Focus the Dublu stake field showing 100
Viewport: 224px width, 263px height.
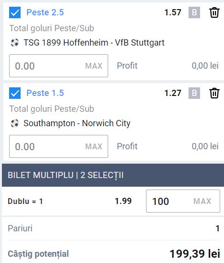click(183, 201)
